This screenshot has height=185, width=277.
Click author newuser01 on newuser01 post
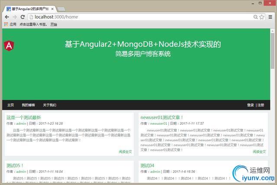point(159,123)
